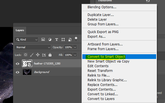Screen dimensions: 165x103
Task: Hide the feather-1710305_1280 layer
Action: pos(18,64)
